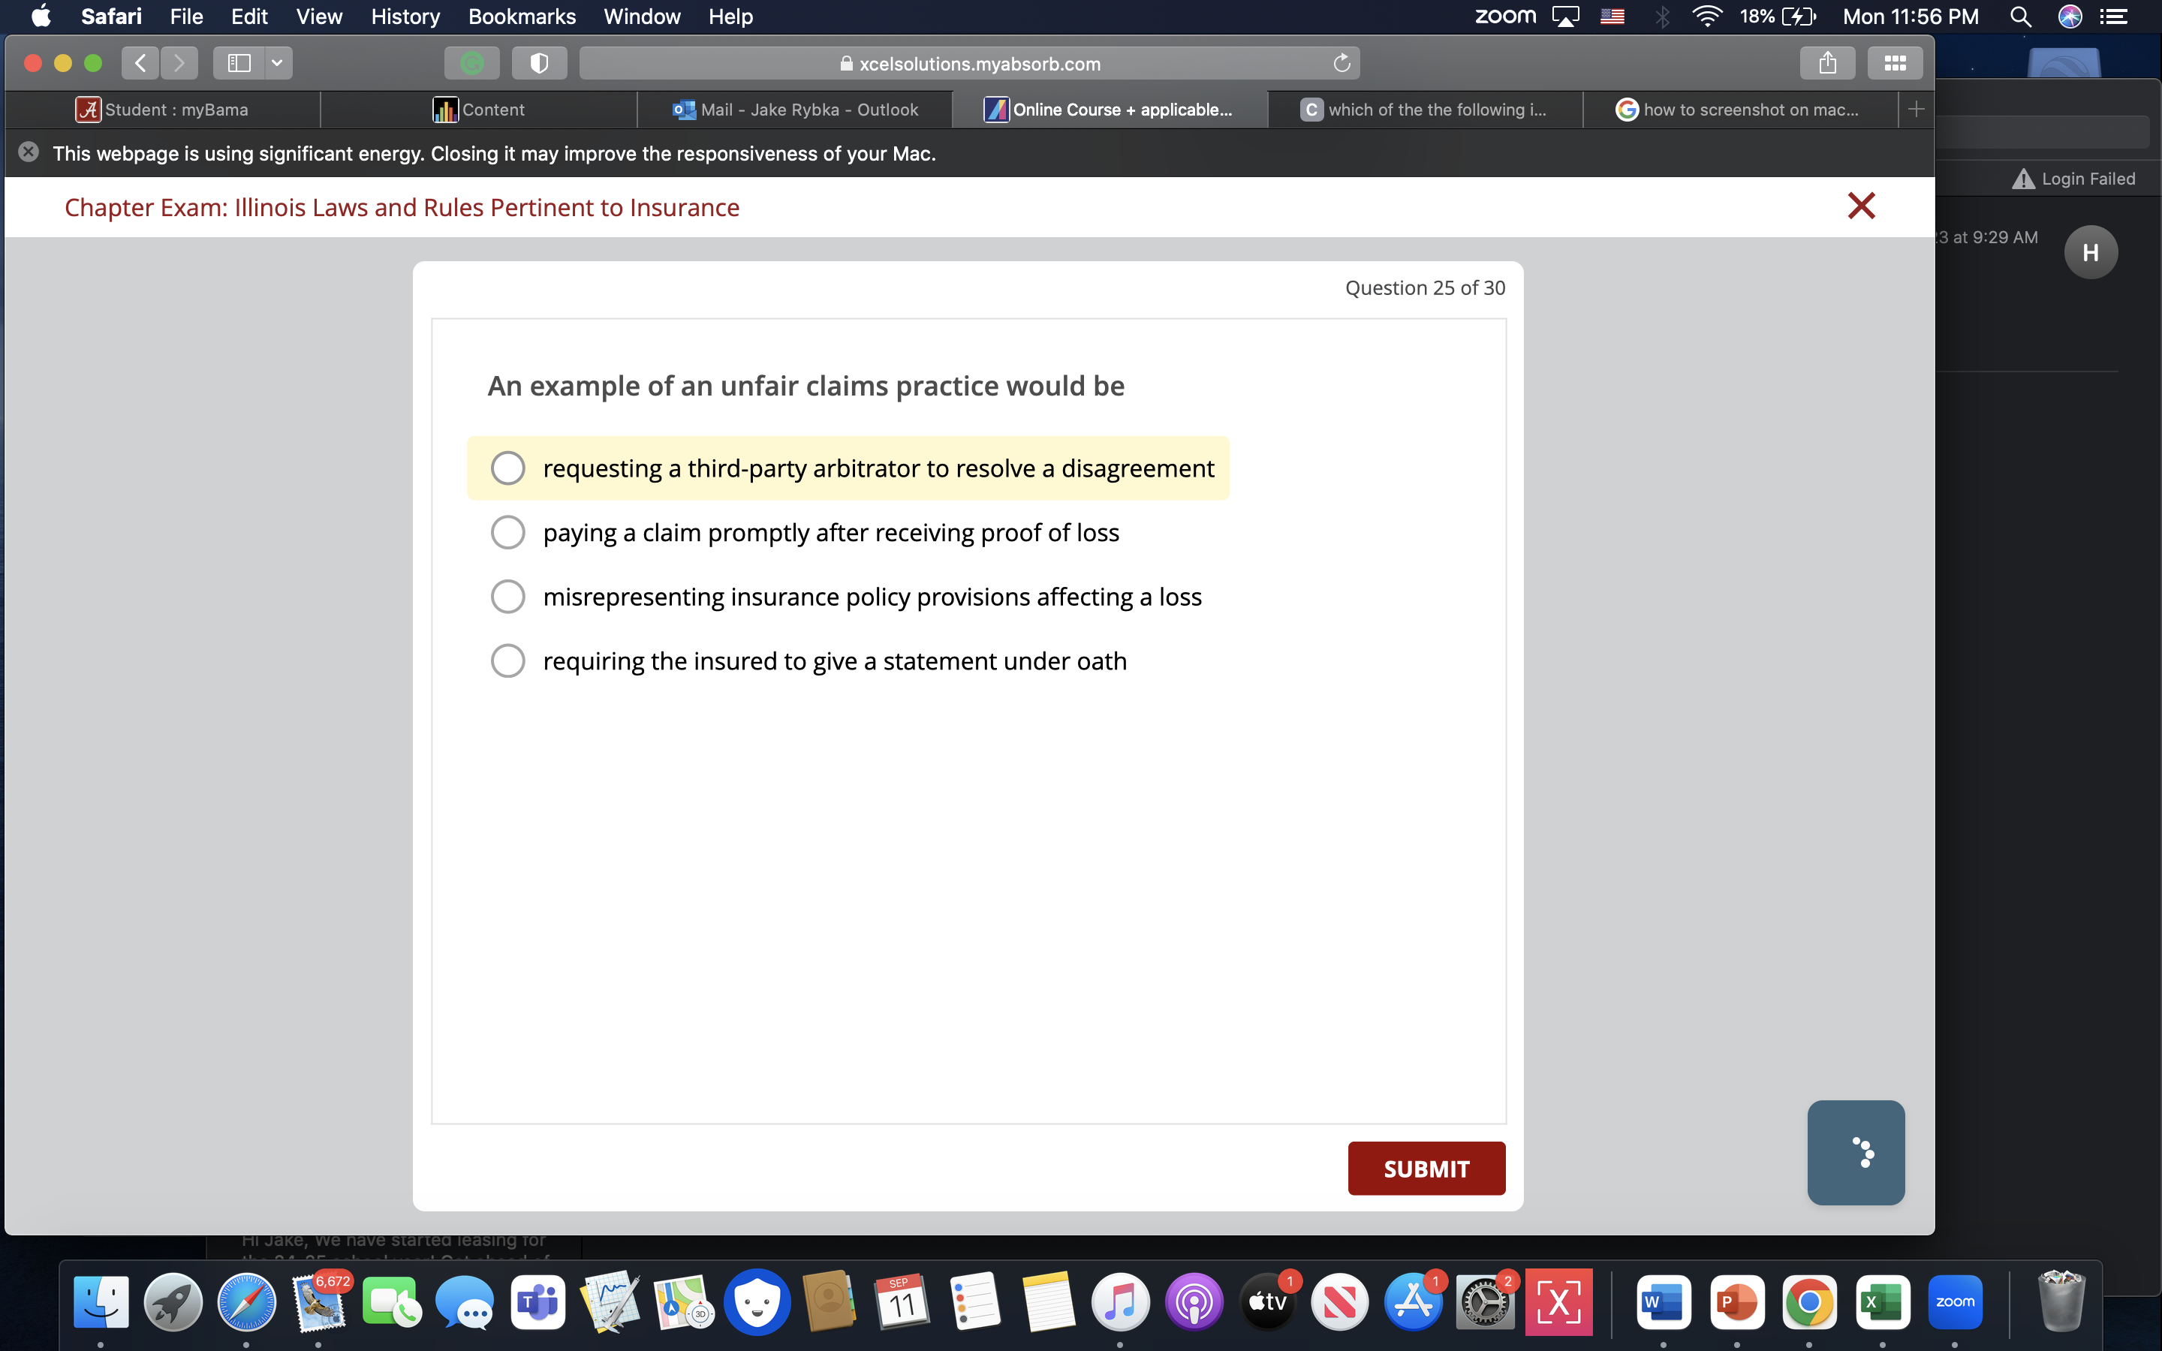
Task: Switch to Mail - Jake Rybka Outlook tab
Action: point(794,109)
